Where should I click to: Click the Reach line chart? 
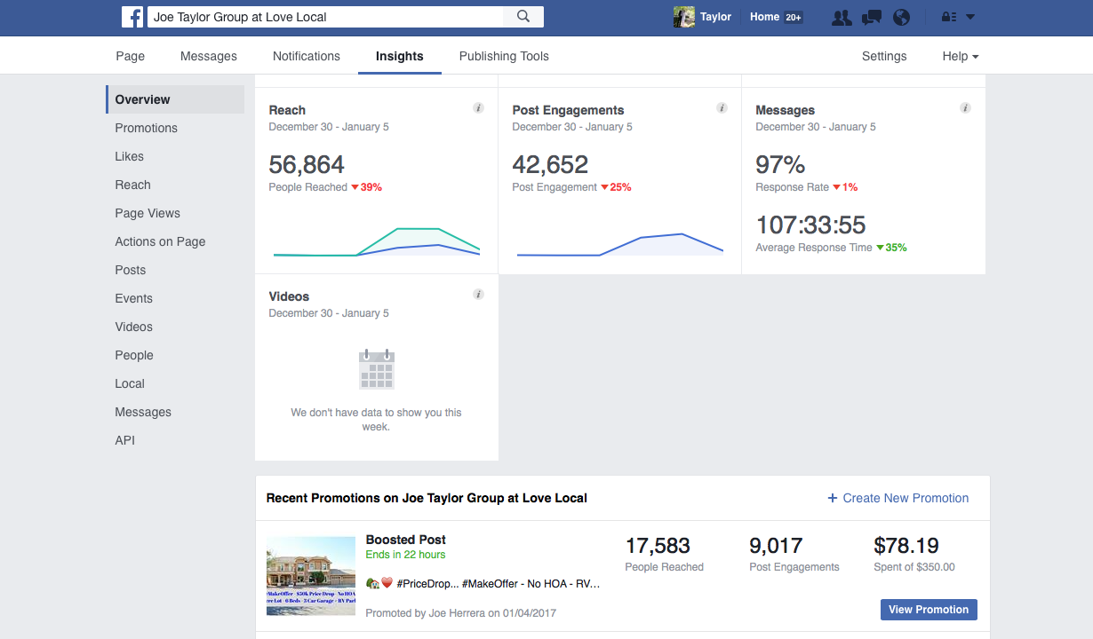tap(377, 241)
